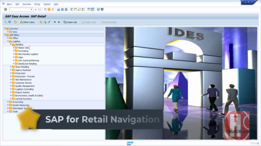The height and width of the screenshot is (146, 261).
Task: Select Central Functions tree item
Action: [x=23, y=99]
